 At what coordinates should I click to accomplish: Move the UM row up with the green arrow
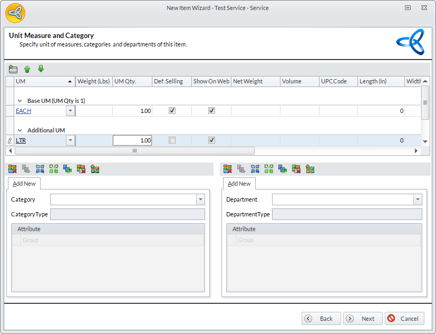point(27,69)
